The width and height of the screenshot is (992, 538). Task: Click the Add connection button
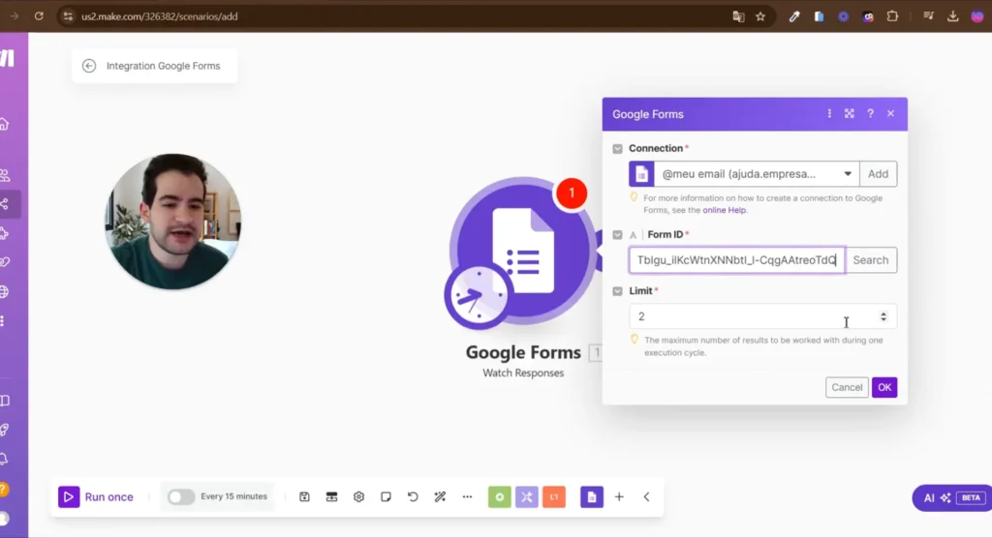[x=878, y=174]
